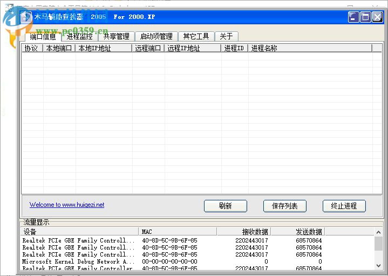Click the 设备 column header in the traffic list

coord(79,232)
